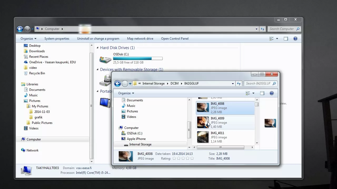Click Date taken 19.4.2014 14:13 value
Viewport: 337px width, 189px height.
[182, 154]
